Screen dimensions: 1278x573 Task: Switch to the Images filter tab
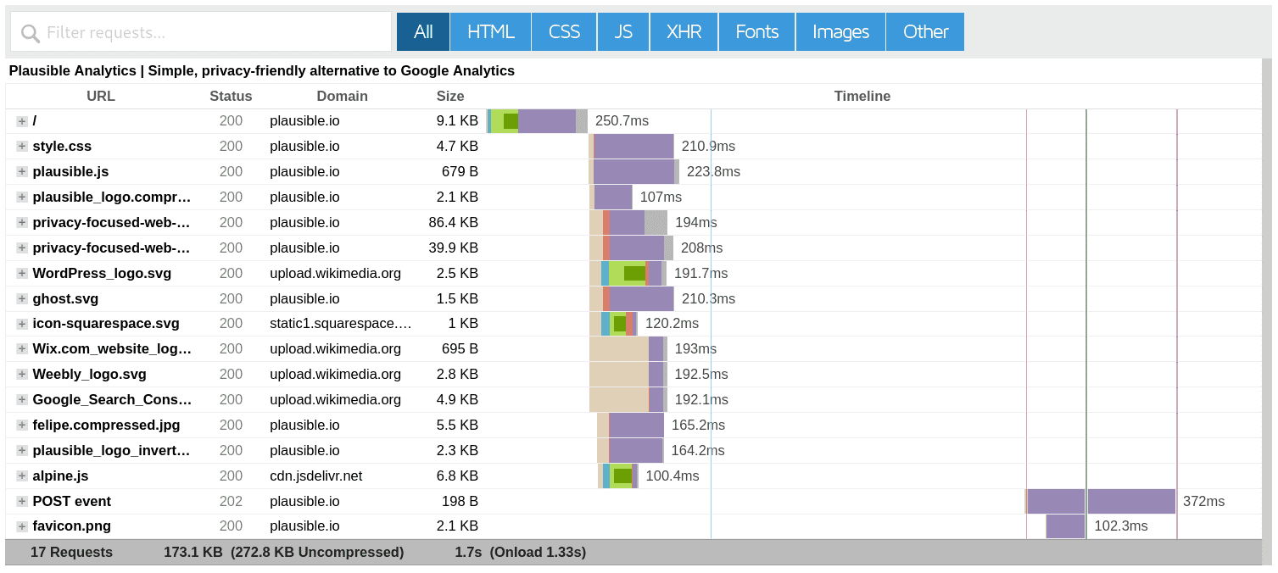tap(839, 31)
